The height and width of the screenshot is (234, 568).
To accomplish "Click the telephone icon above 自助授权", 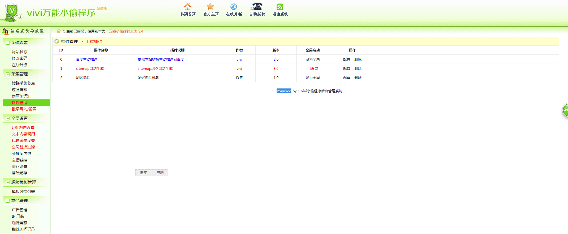I will (x=256, y=7).
